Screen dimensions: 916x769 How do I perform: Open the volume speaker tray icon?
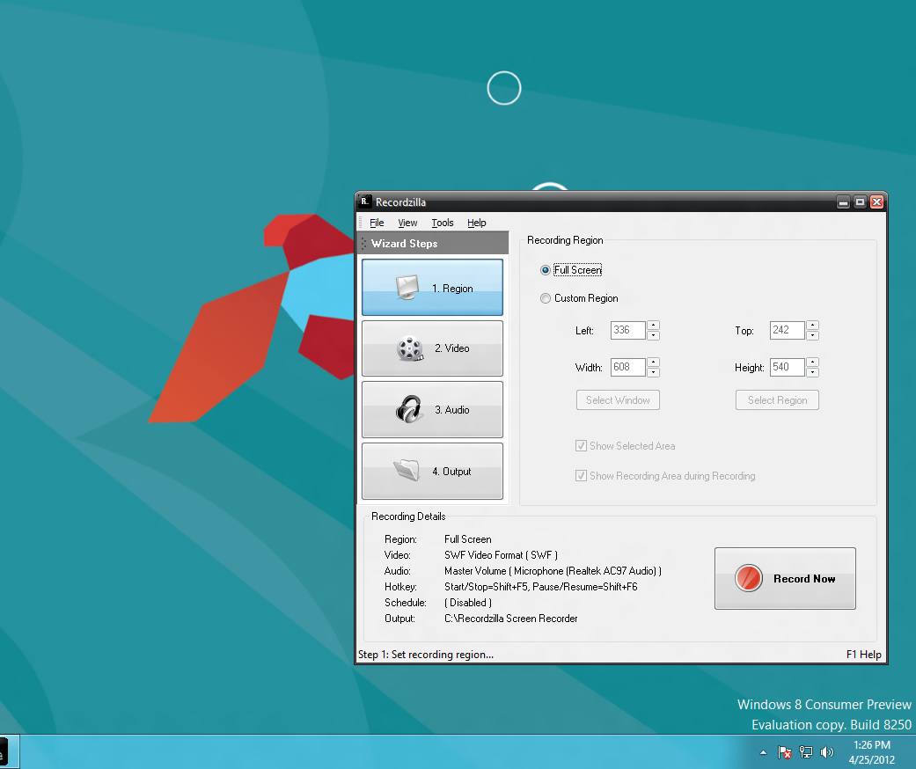(827, 752)
